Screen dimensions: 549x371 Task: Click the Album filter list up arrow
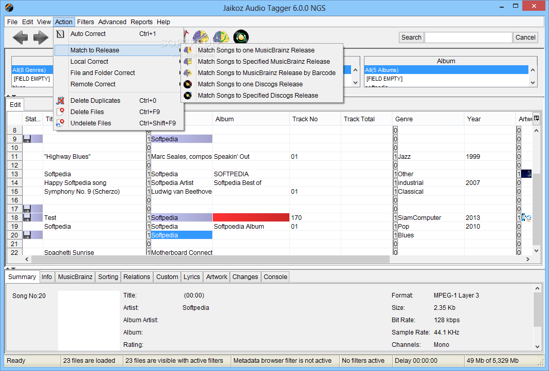click(x=533, y=70)
